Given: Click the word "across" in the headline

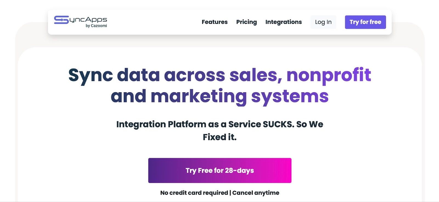Looking at the screenshot, I should [195, 75].
